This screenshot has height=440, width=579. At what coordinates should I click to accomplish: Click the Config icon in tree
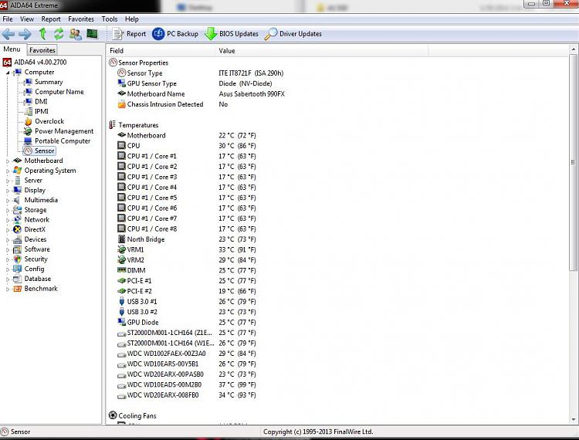click(17, 269)
